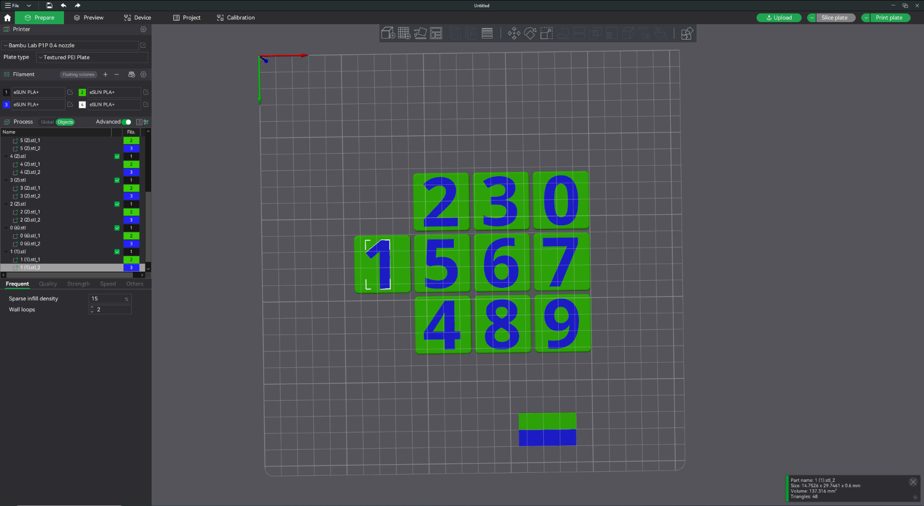Open filament settings gear icon
Viewport: 924px width, 506px height.
point(143,75)
